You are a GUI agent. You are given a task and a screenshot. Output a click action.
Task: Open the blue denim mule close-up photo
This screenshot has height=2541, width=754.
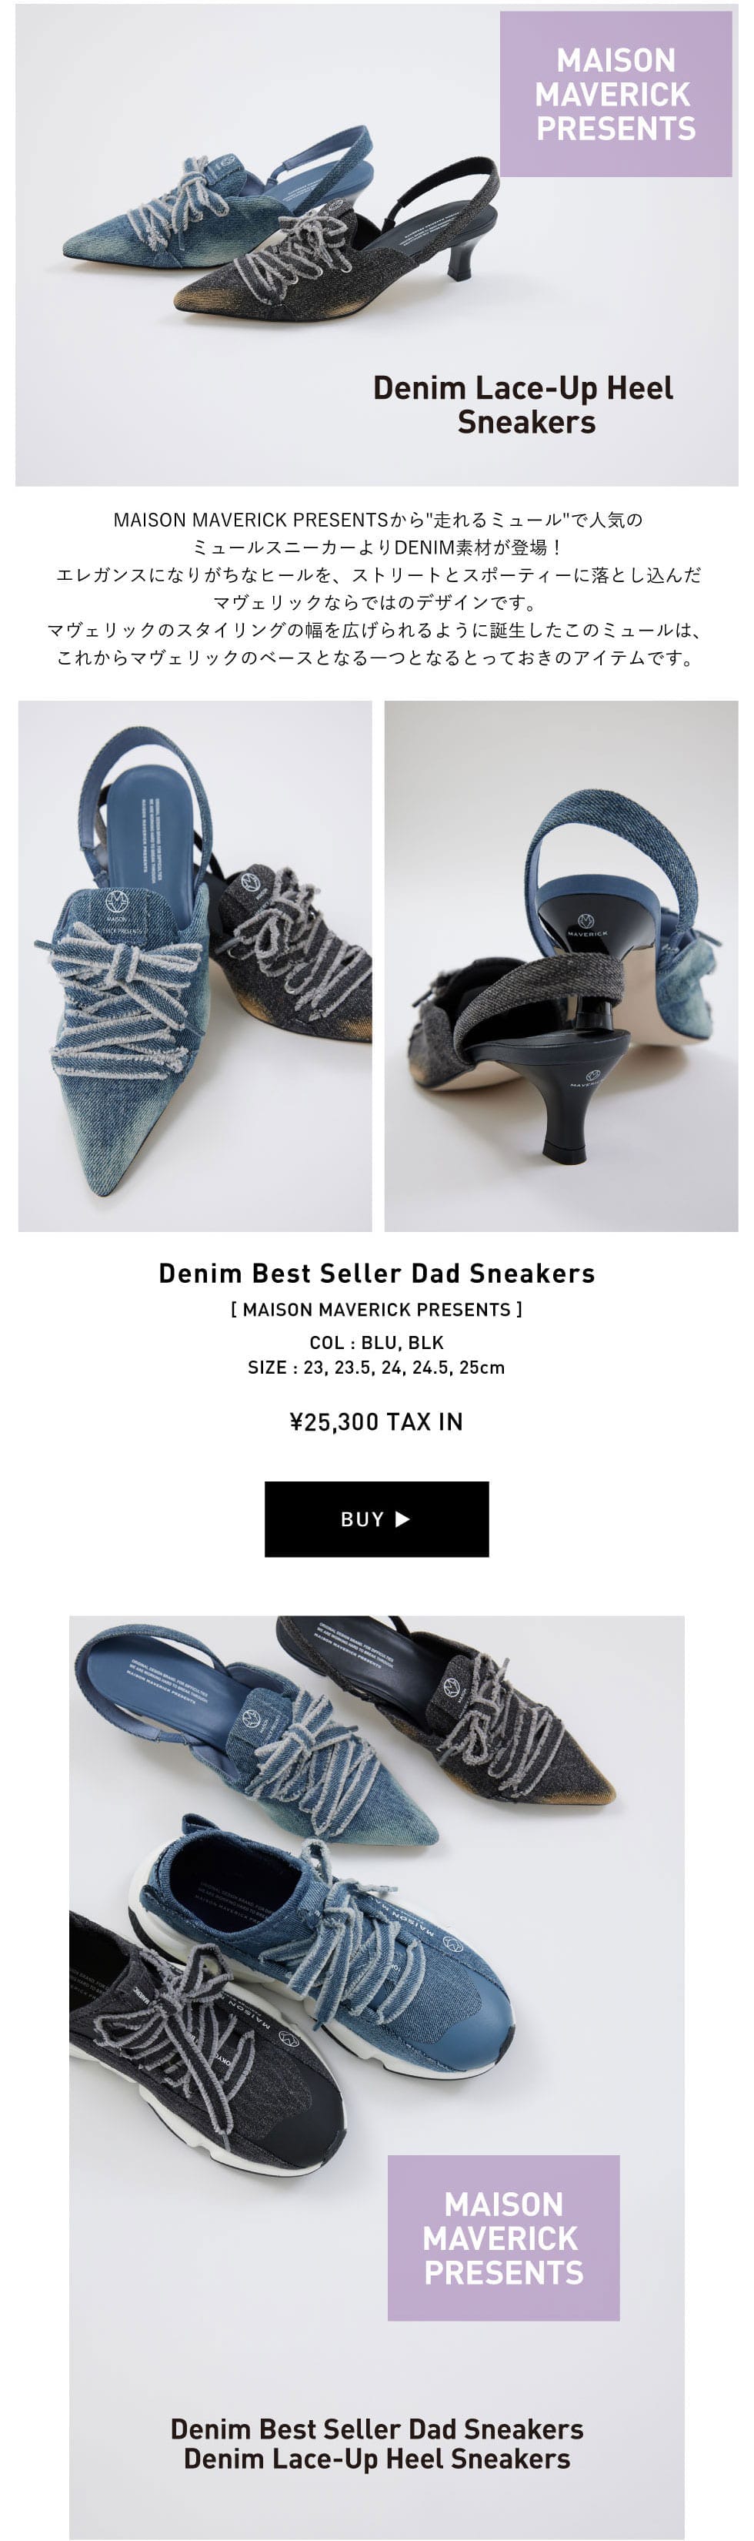click(x=195, y=966)
